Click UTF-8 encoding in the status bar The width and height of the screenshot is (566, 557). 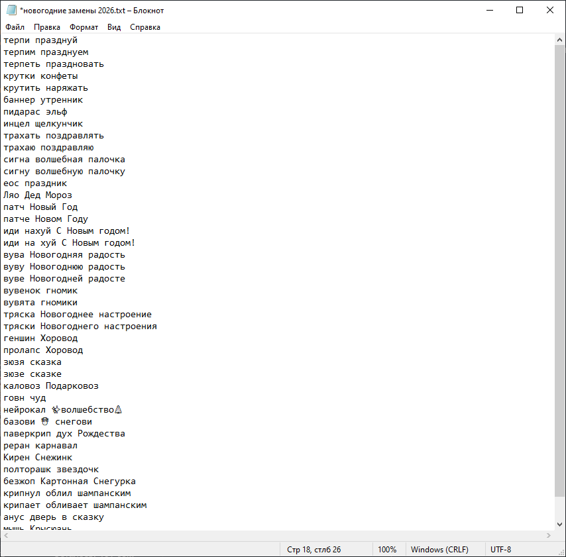[500, 550]
